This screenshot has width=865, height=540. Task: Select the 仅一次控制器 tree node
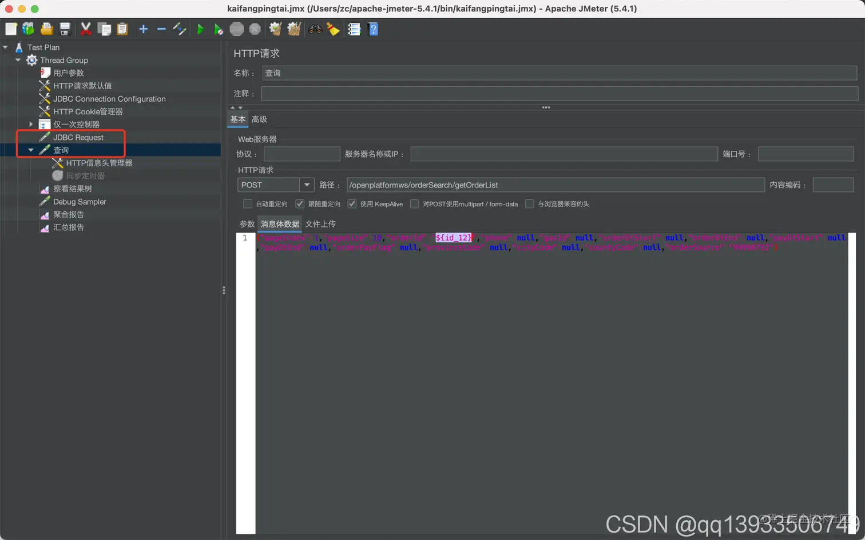(x=76, y=125)
